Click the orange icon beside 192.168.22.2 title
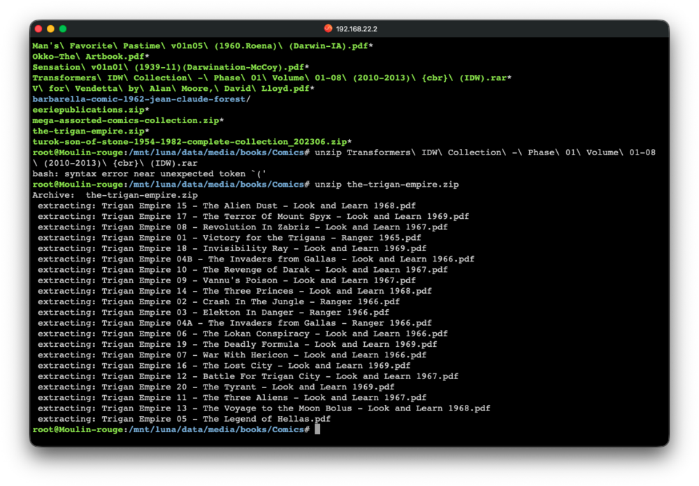 [x=328, y=29]
